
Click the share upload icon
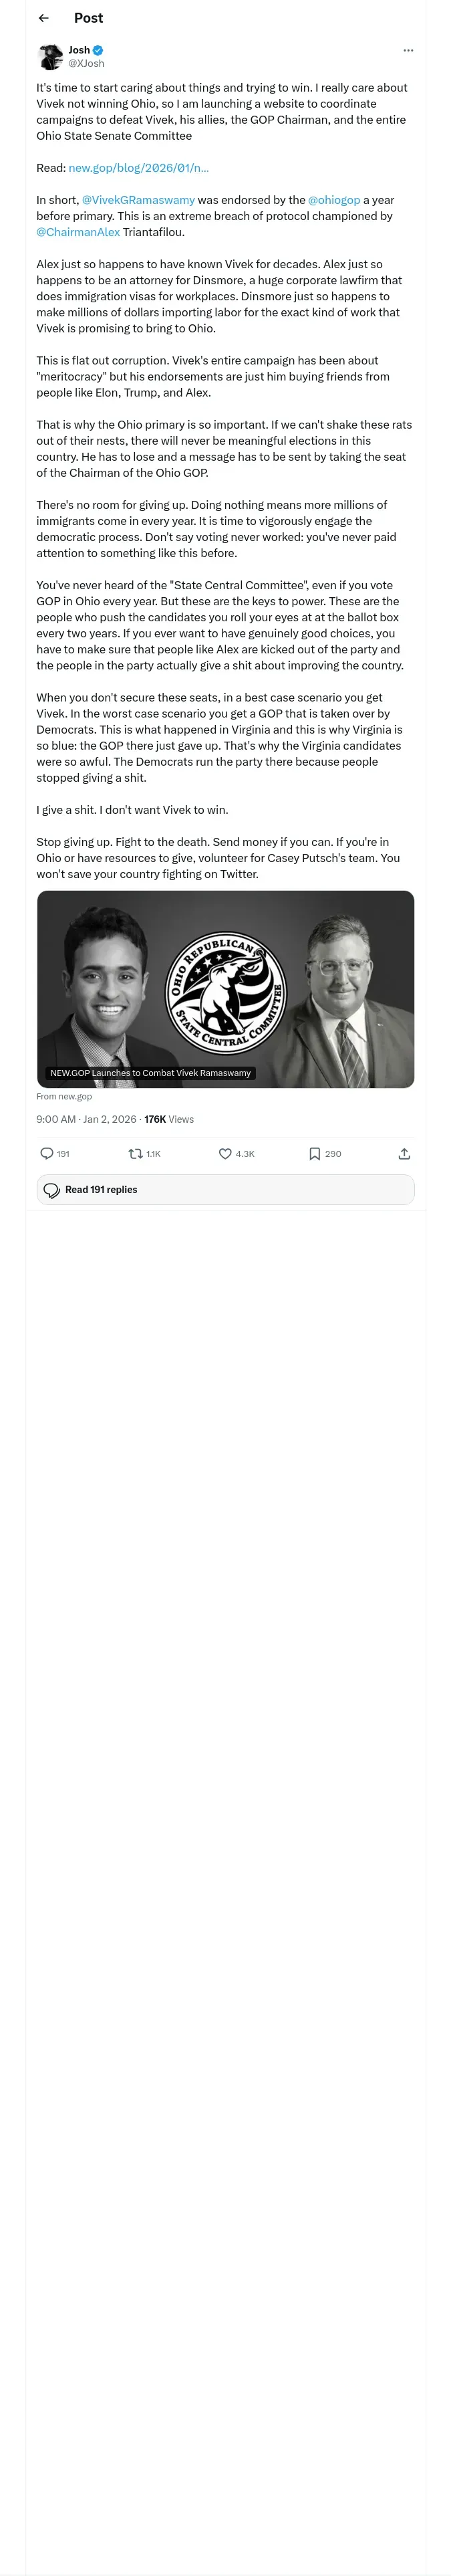[x=404, y=1153]
